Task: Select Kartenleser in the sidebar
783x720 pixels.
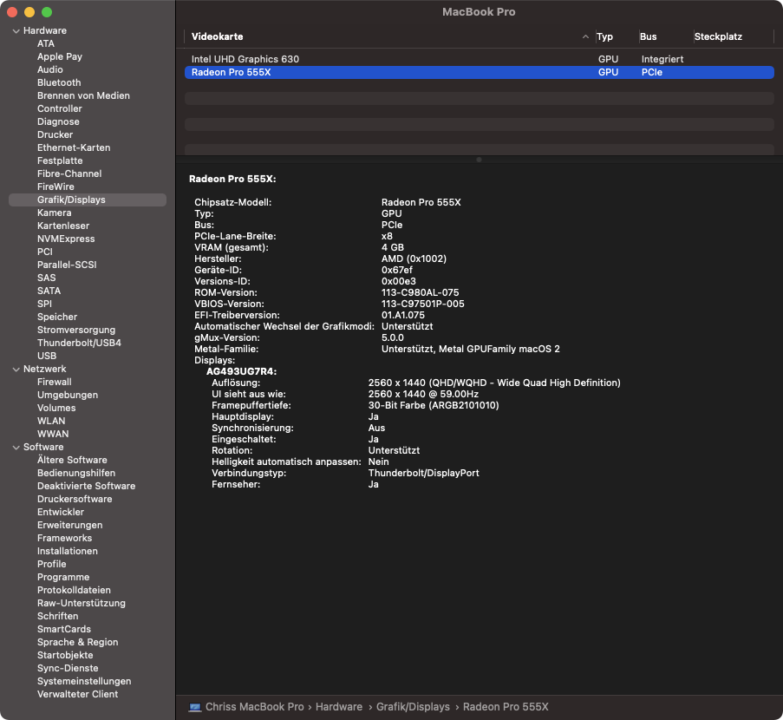Action: point(63,226)
